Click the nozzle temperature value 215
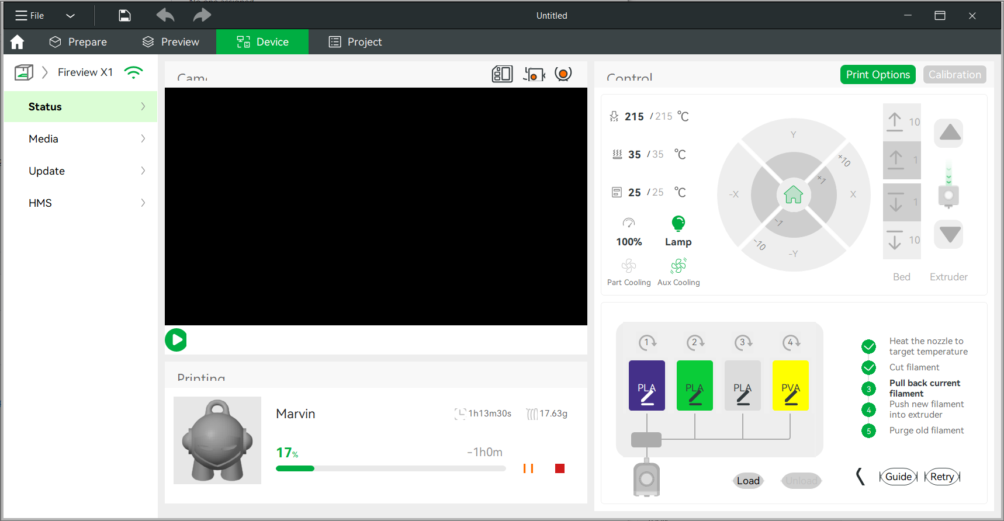 point(634,117)
